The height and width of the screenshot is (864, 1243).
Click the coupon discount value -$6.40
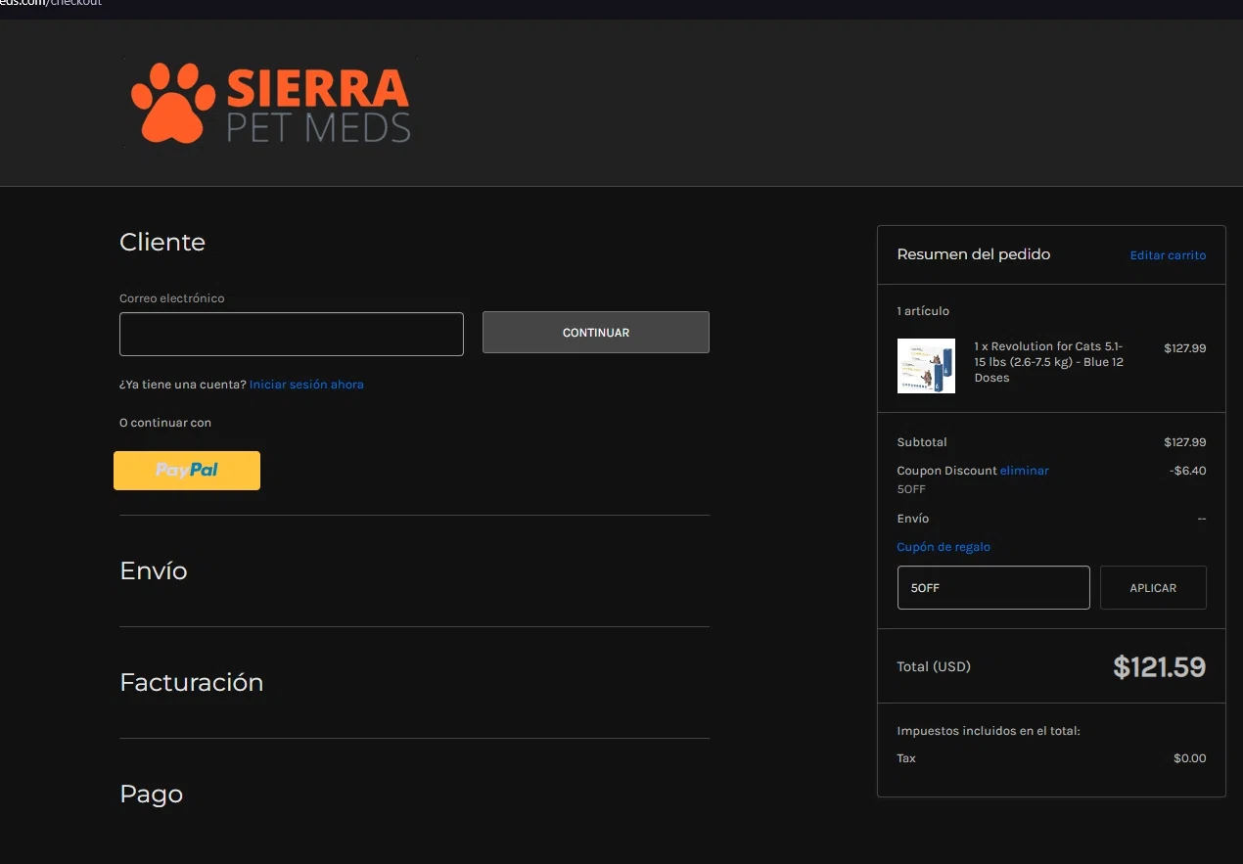tap(1187, 471)
